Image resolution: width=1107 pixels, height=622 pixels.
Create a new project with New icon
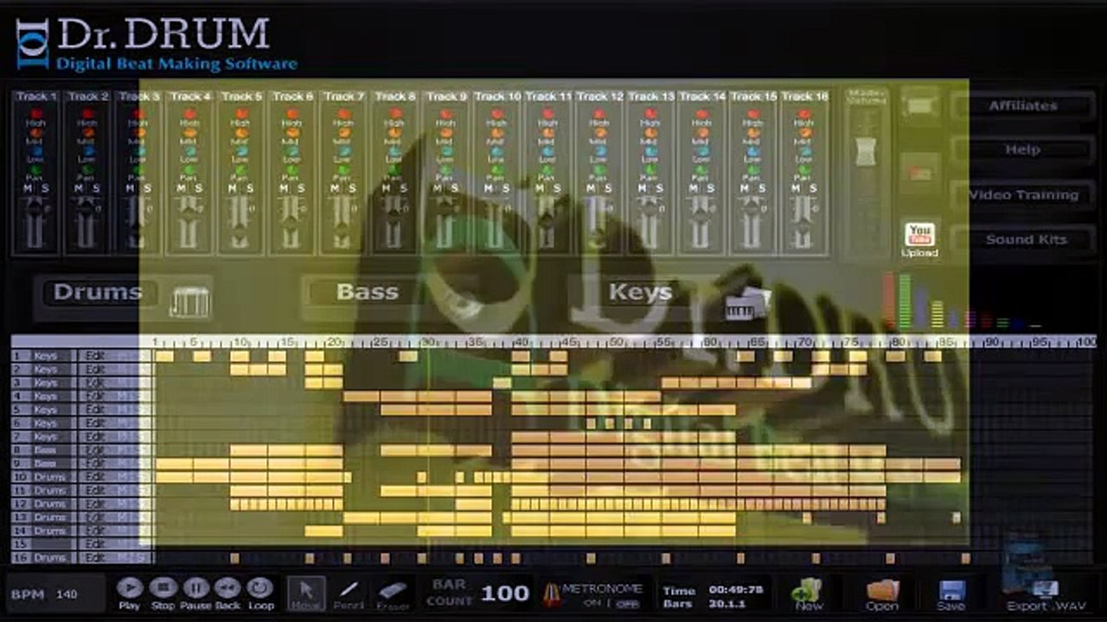809,591
